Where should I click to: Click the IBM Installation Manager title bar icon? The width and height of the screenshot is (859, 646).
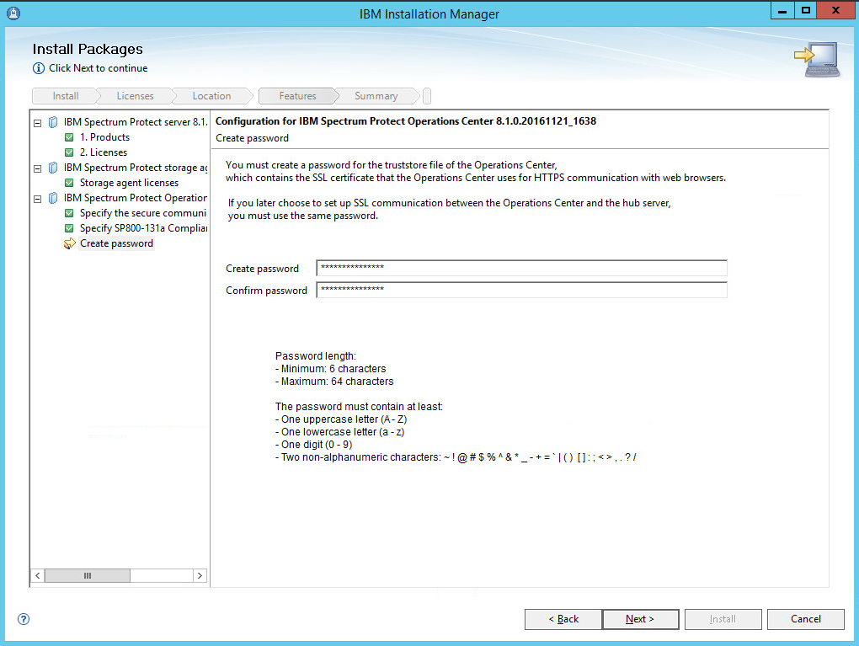pyautogui.click(x=13, y=13)
